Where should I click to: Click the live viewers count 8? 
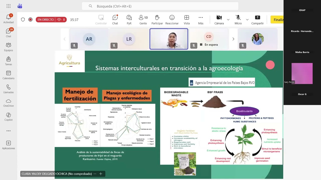(x=61, y=19)
